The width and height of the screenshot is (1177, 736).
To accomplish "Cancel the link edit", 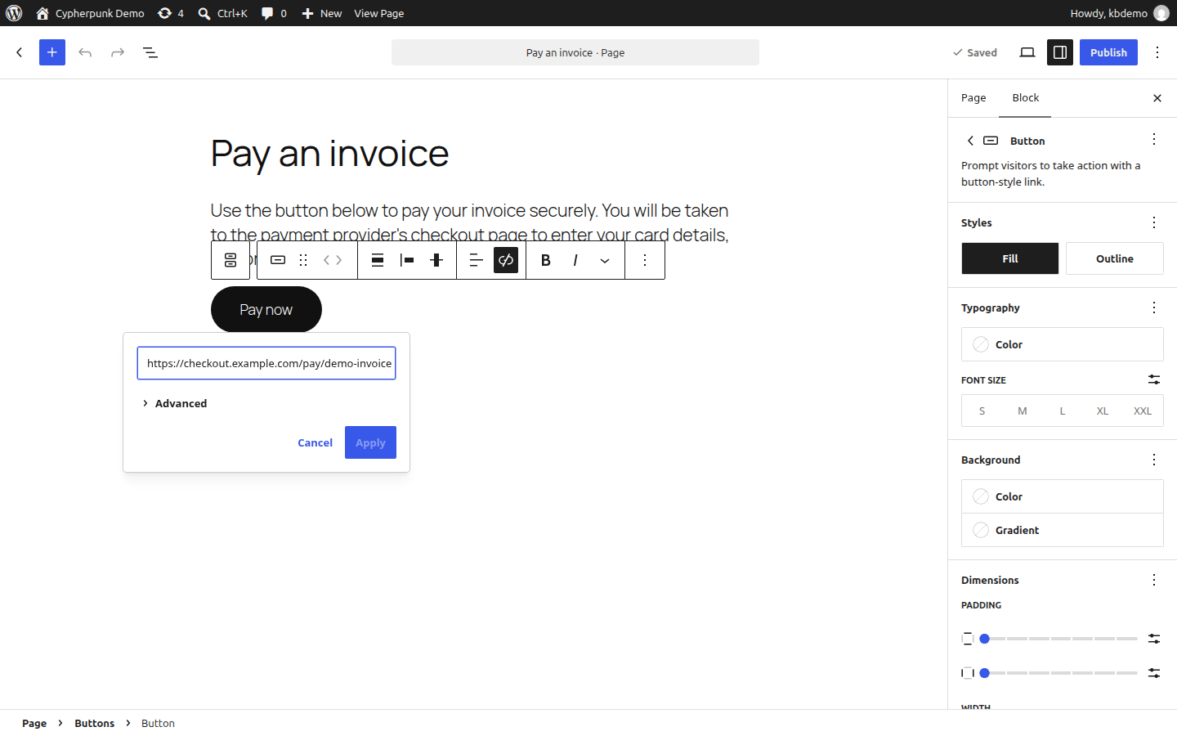I will 315,442.
